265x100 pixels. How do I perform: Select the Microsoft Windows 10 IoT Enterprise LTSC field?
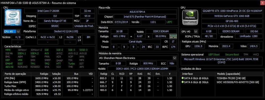pyautogui.click(x=222, y=61)
